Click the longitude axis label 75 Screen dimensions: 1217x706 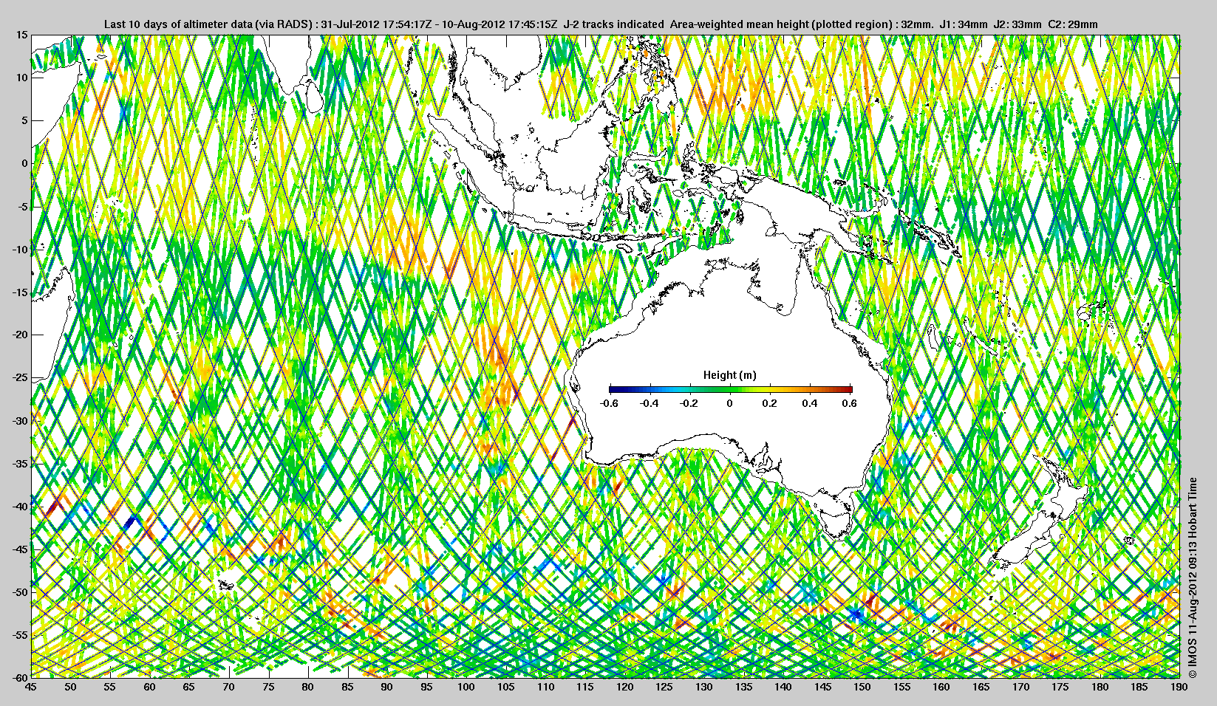pos(268,687)
